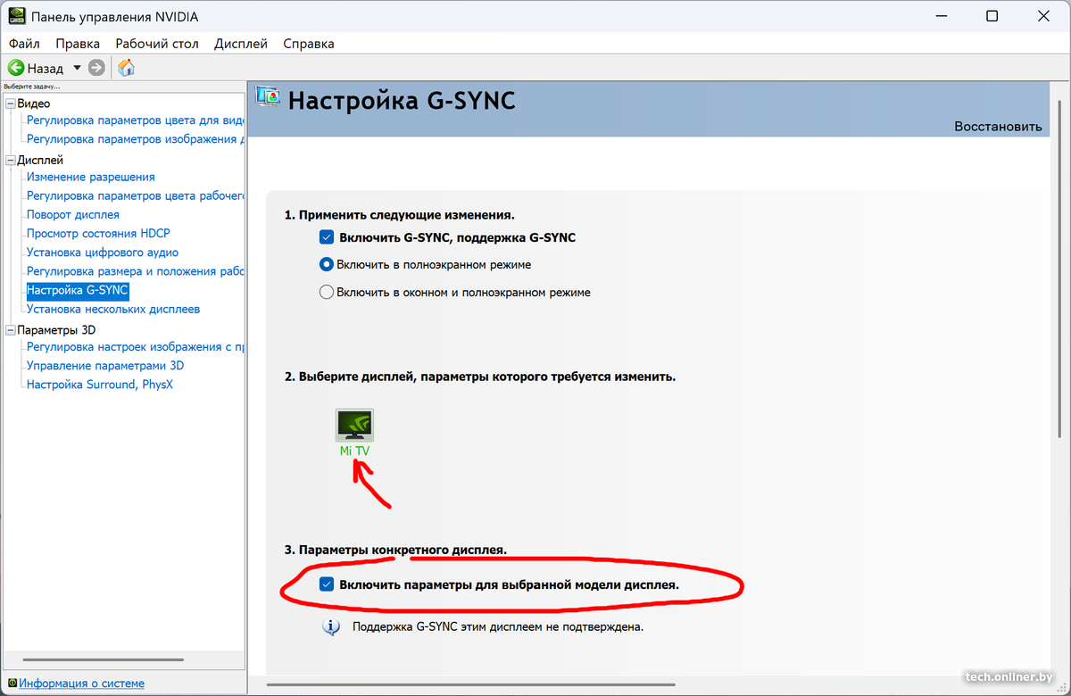Open Установка цифрового аудио page

click(x=103, y=252)
